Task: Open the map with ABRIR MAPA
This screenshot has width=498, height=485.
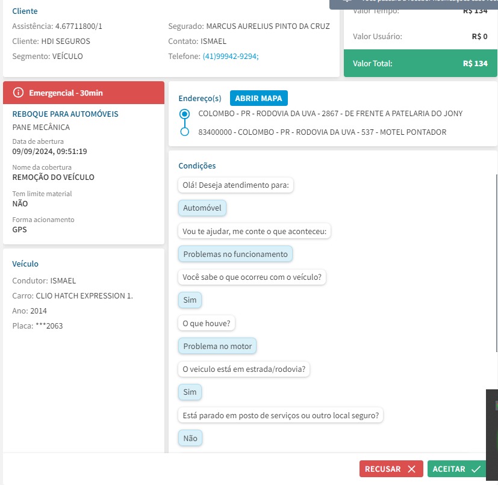Action: tap(259, 98)
